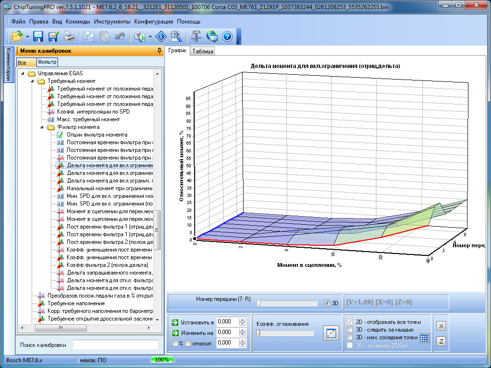Tick the 'относит.' checkbox

tap(188, 343)
